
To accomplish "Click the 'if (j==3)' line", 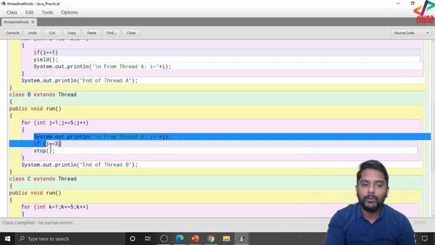I will tap(47, 144).
